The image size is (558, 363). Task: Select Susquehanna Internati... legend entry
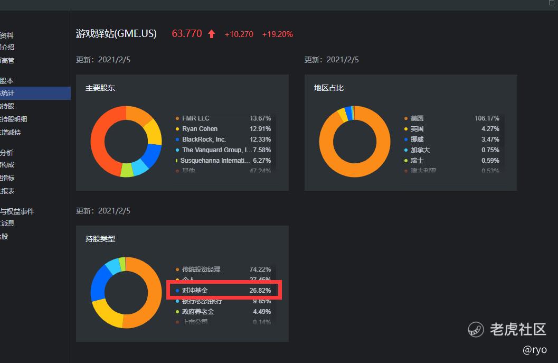click(215, 161)
